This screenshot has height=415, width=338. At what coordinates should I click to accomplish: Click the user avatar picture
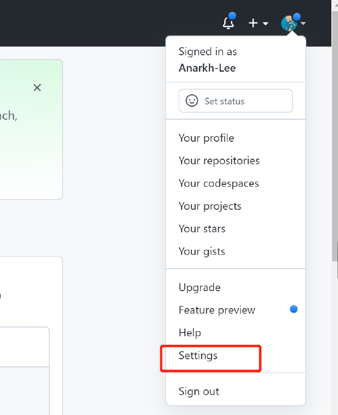289,24
